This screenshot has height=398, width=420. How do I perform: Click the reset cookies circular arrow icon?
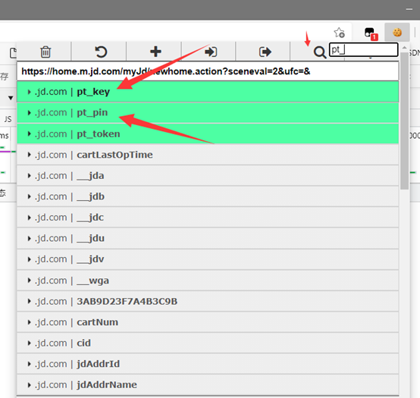click(x=101, y=52)
